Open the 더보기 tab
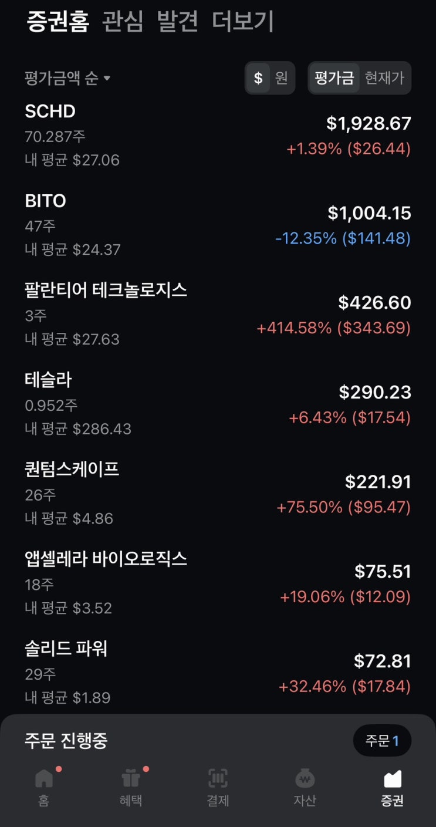The width and height of the screenshot is (436, 827). click(x=243, y=22)
